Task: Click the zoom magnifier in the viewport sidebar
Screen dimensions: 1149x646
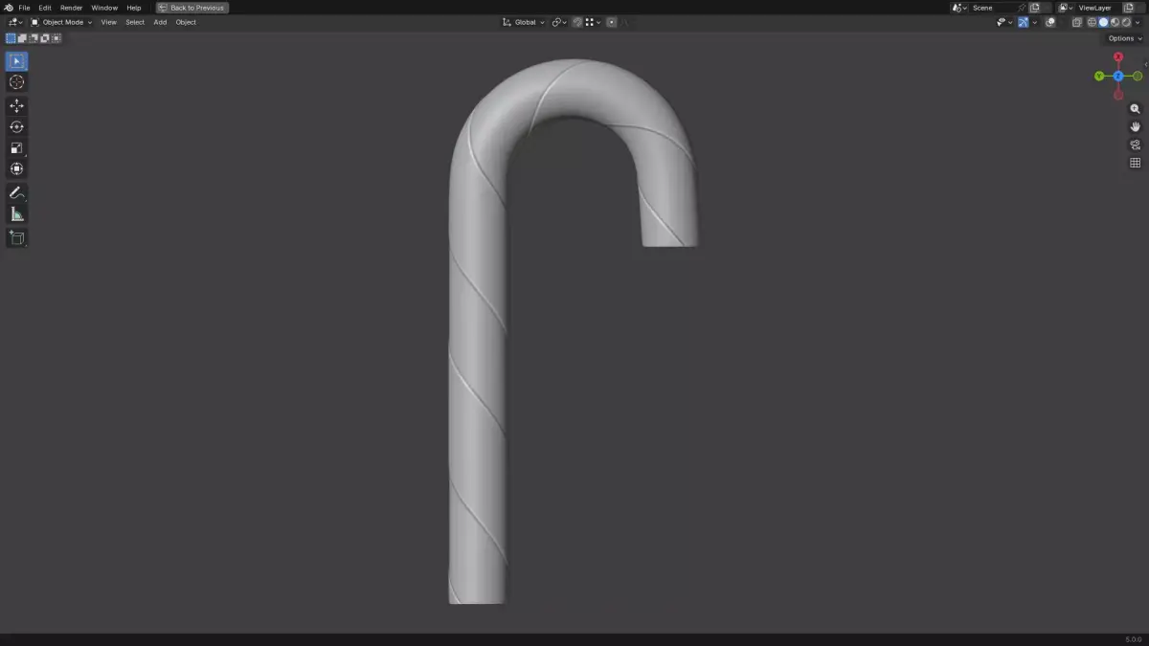Action: point(1135,108)
